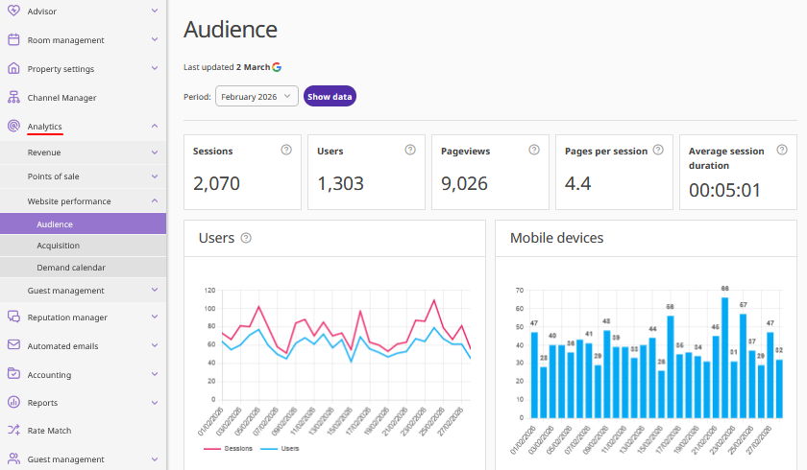
Task: Click the Channel Manager network icon
Action: (13, 98)
